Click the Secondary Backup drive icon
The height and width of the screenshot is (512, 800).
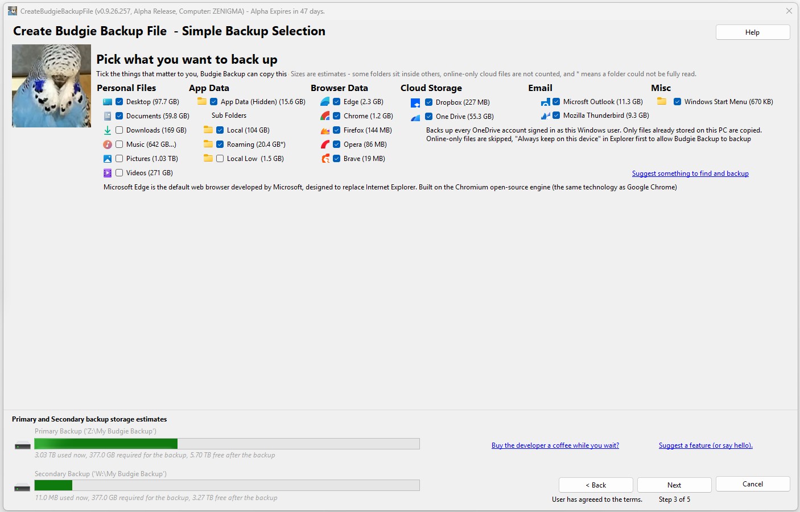(x=23, y=488)
